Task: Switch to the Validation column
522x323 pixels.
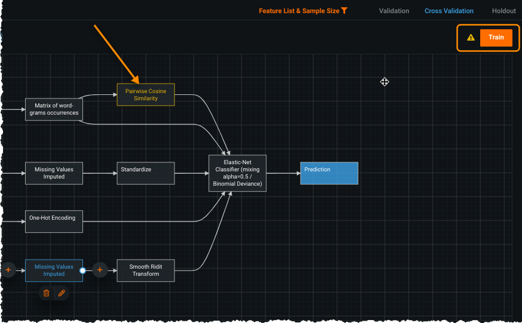Action: (394, 11)
